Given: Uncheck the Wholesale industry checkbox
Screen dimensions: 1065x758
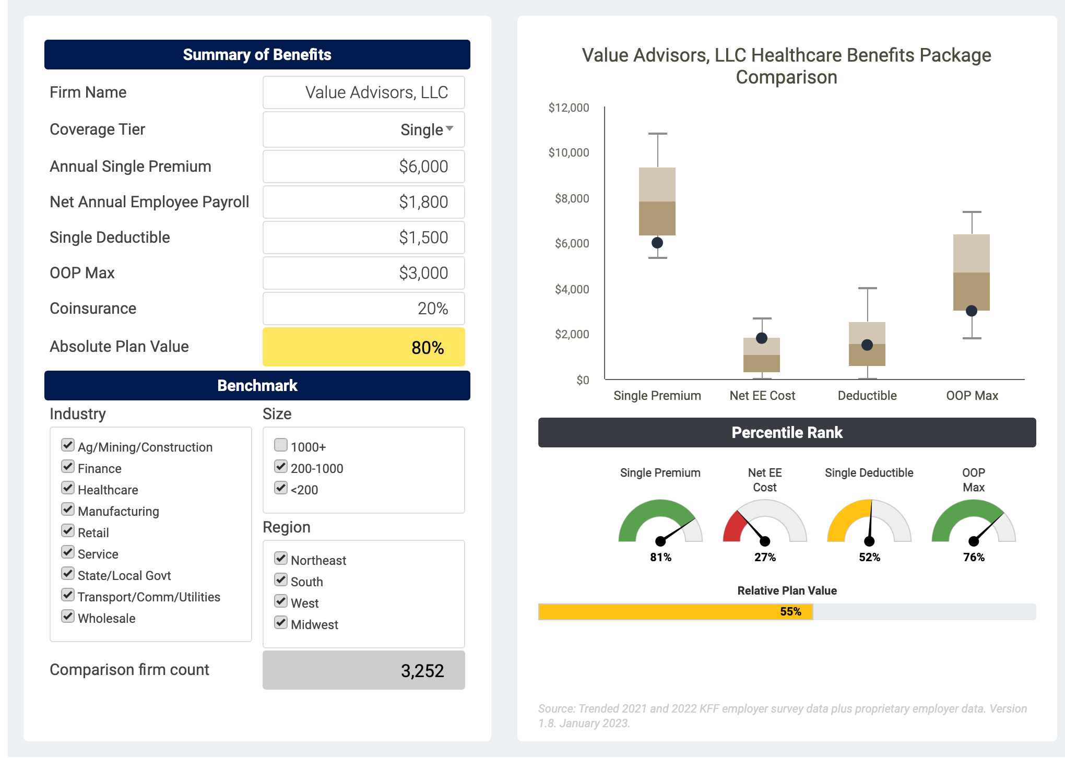Looking at the screenshot, I should pos(68,617).
